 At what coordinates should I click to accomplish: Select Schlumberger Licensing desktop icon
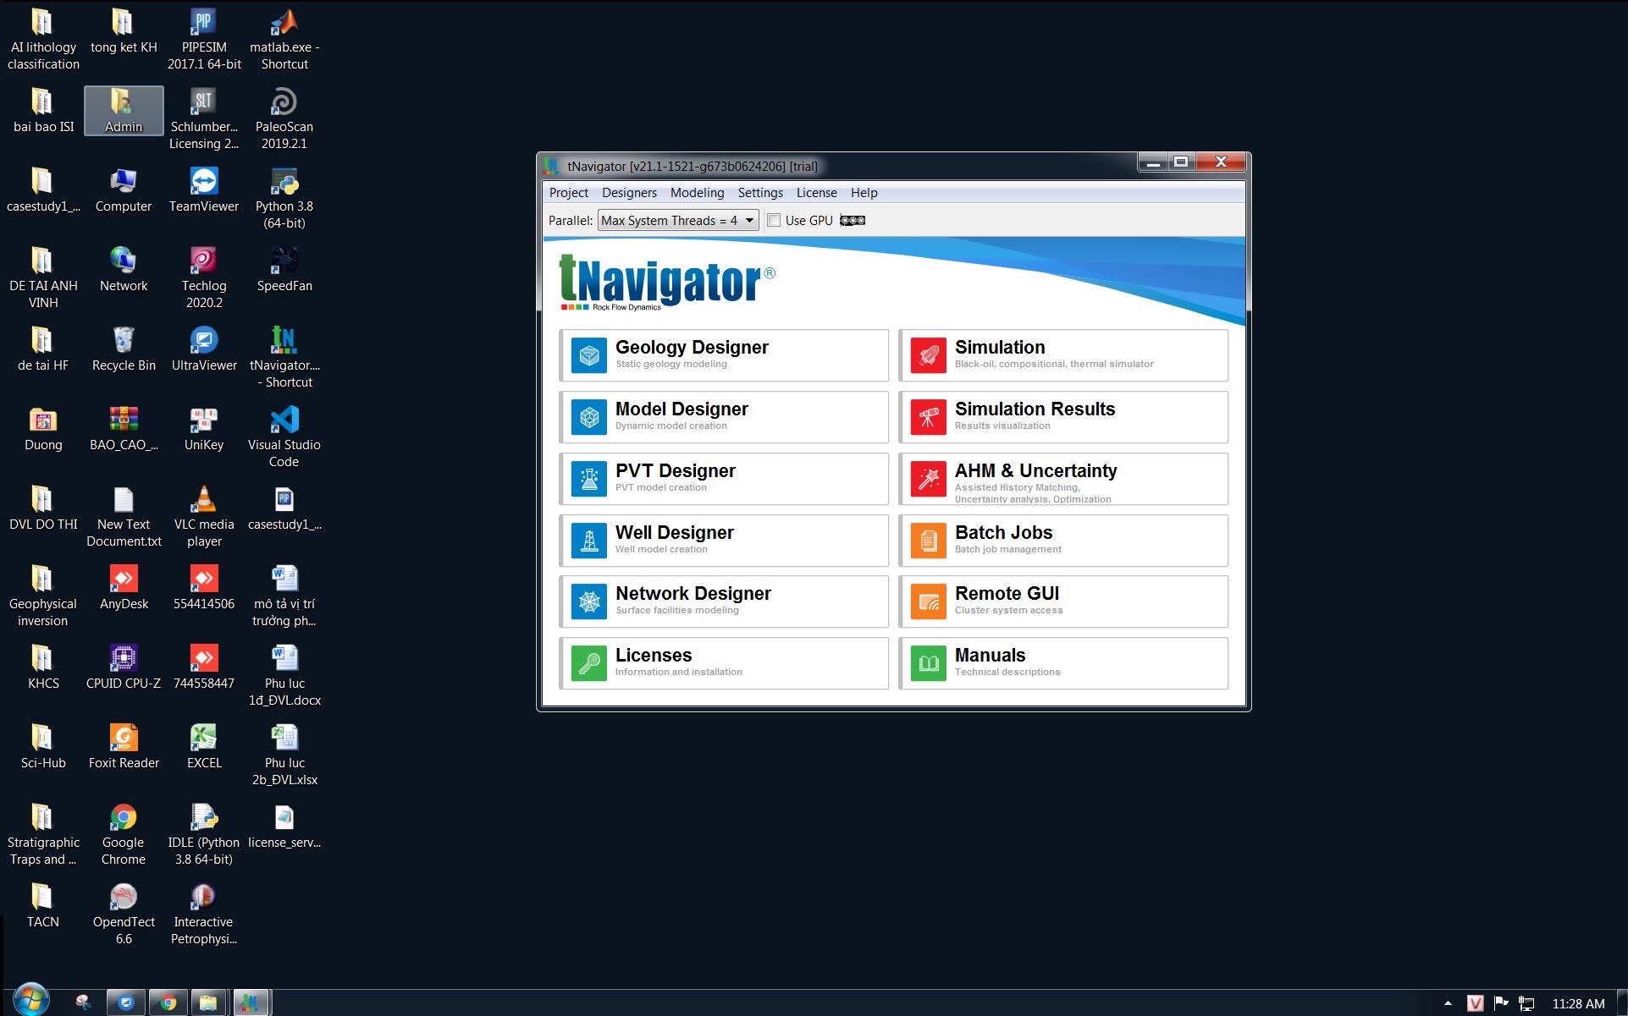coord(204,119)
